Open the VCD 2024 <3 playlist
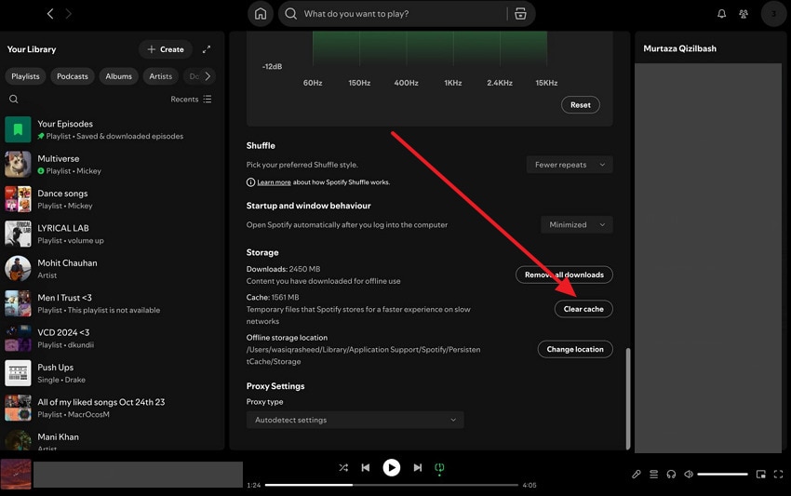This screenshot has width=791, height=496. (112, 339)
